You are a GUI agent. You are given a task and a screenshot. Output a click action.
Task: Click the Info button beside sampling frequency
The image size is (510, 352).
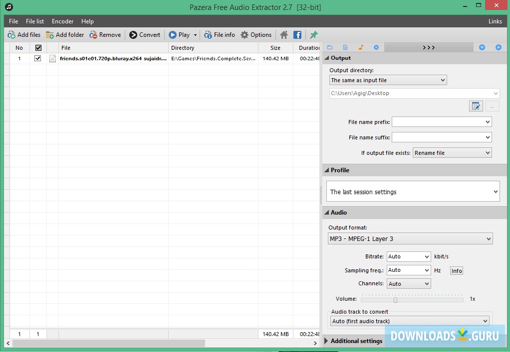(456, 270)
